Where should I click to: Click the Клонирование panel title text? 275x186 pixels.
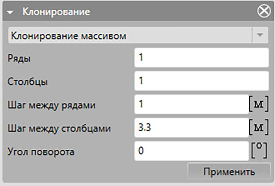pyautogui.click(x=56, y=12)
